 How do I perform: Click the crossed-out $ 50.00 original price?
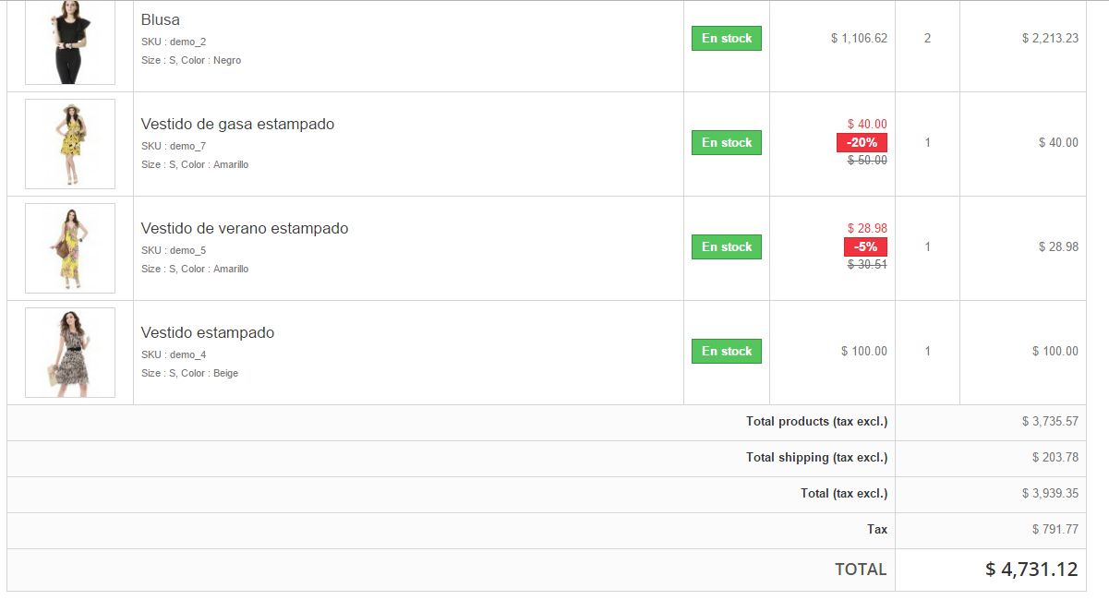(x=867, y=160)
